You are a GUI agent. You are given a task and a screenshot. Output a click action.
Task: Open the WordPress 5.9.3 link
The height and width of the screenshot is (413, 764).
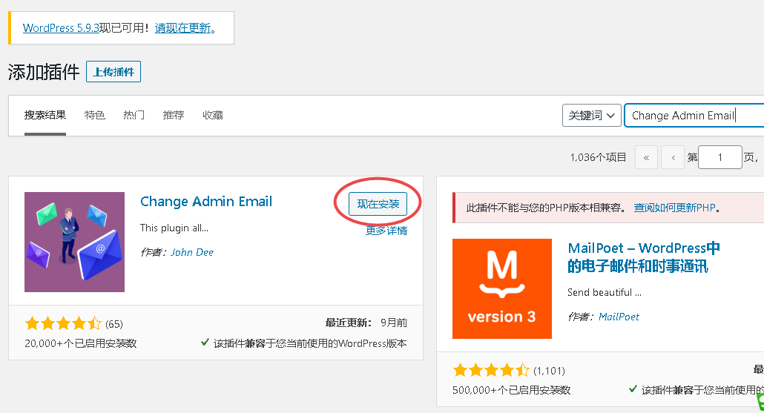click(61, 28)
